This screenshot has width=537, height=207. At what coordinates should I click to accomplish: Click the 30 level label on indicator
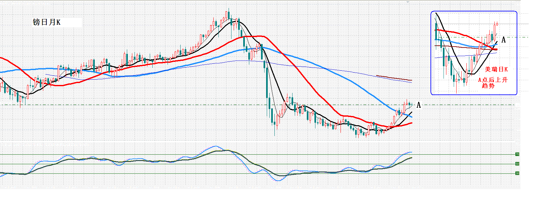pyautogui.click(x=517, y=173)
